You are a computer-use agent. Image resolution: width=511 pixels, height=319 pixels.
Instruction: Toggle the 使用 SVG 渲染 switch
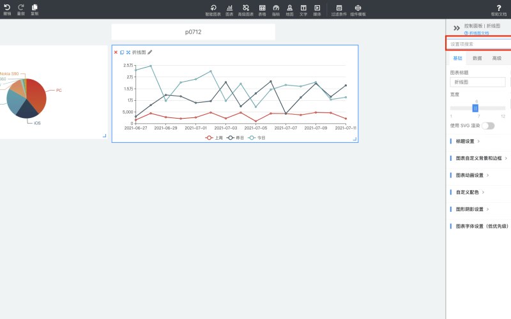pos(488,126)
